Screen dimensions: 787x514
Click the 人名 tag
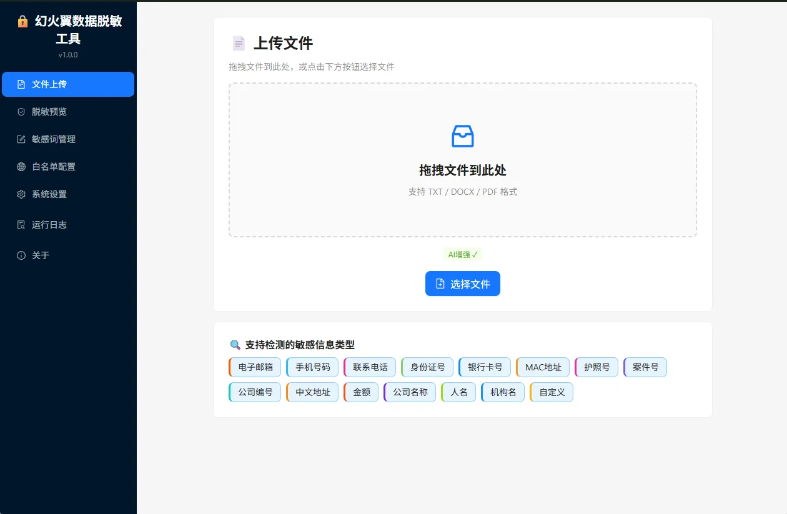click(x=458, y=392)
